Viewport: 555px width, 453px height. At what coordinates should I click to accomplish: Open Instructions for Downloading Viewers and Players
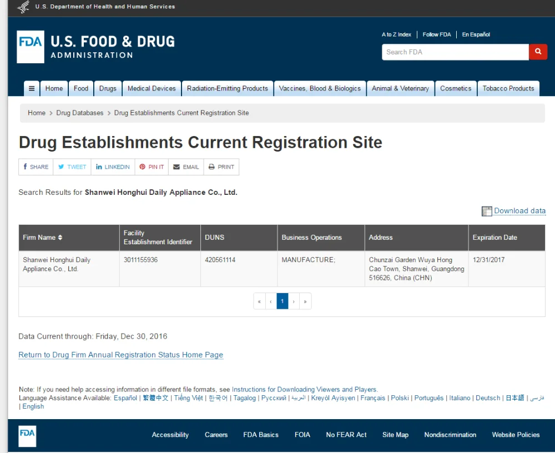pos(304,389)
